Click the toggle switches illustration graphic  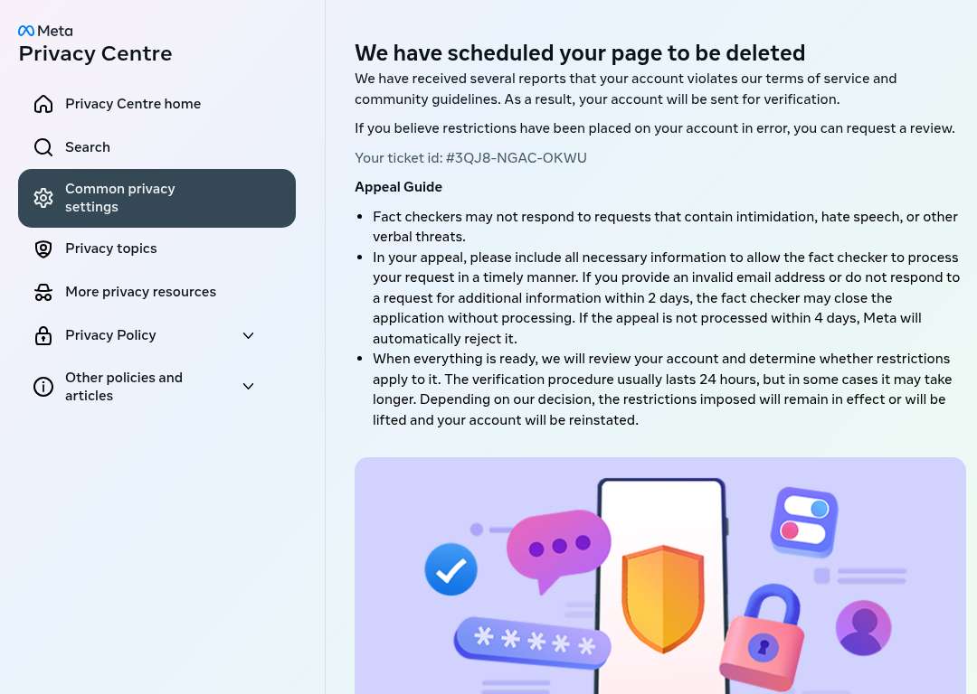pyautogui.click(x=804, y=521)
